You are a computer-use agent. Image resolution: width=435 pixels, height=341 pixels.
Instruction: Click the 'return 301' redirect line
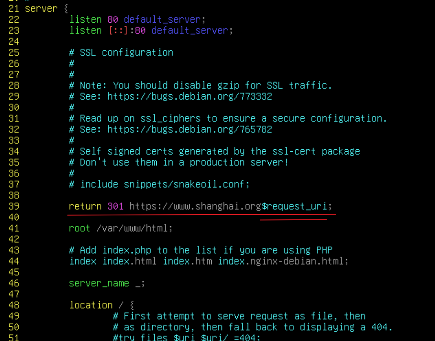[x=200, y=206]
